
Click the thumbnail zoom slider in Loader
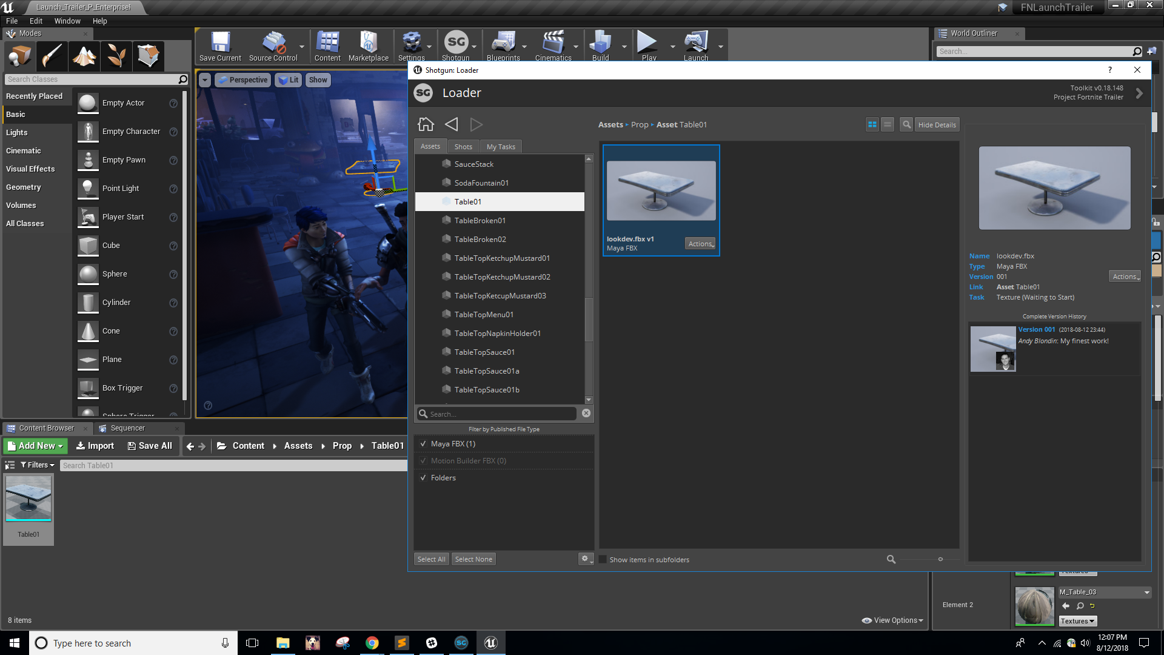pos(940,559)
